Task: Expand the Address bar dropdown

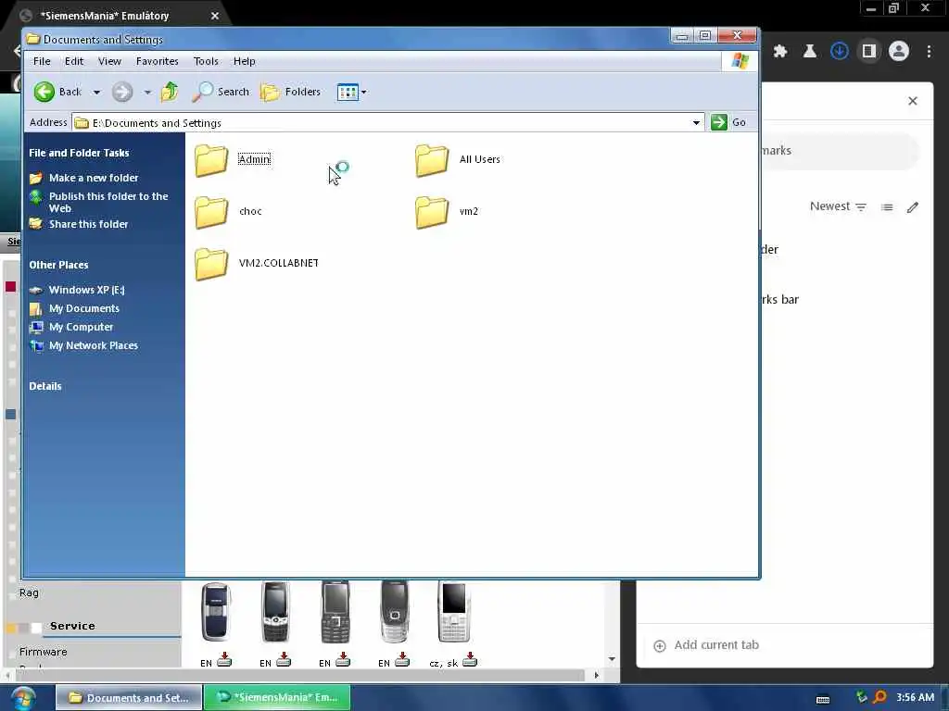Action: (x=696, y=123)
